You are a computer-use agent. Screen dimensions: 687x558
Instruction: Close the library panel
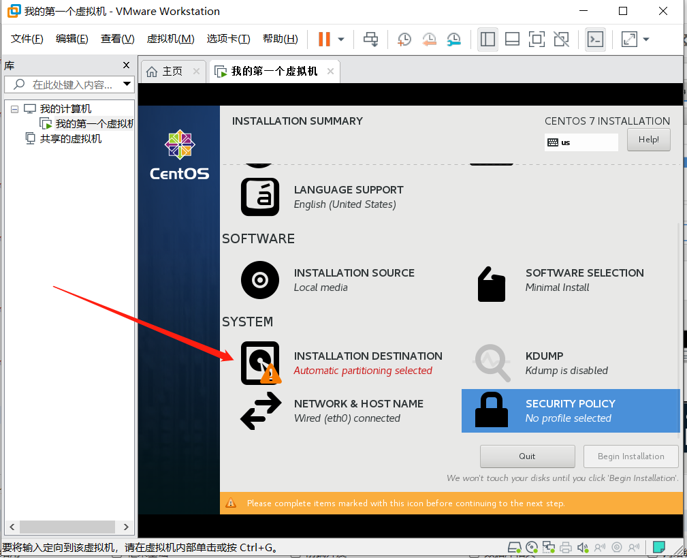point(126,65)
